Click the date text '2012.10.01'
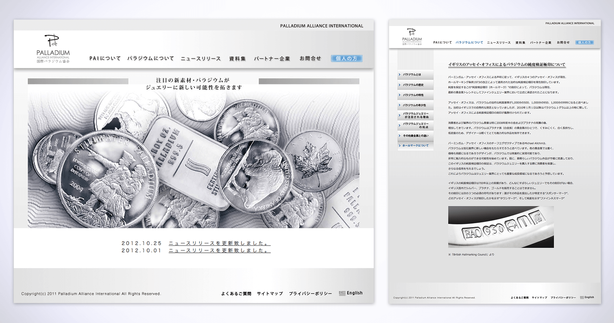 142,250
